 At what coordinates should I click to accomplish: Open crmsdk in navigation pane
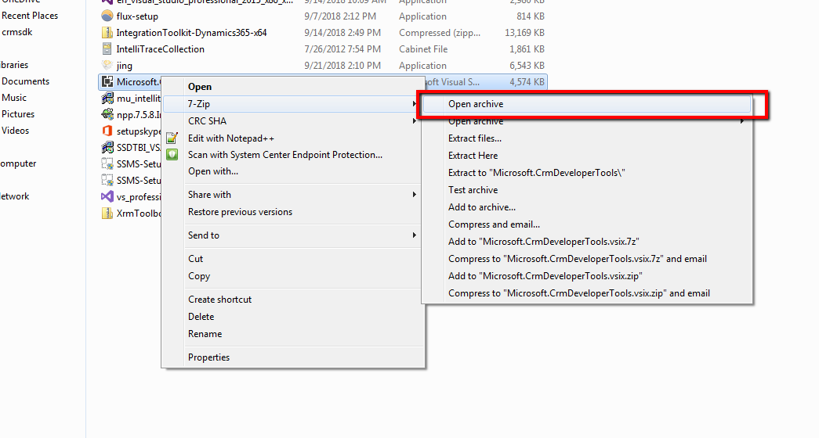tap(16, 32)
